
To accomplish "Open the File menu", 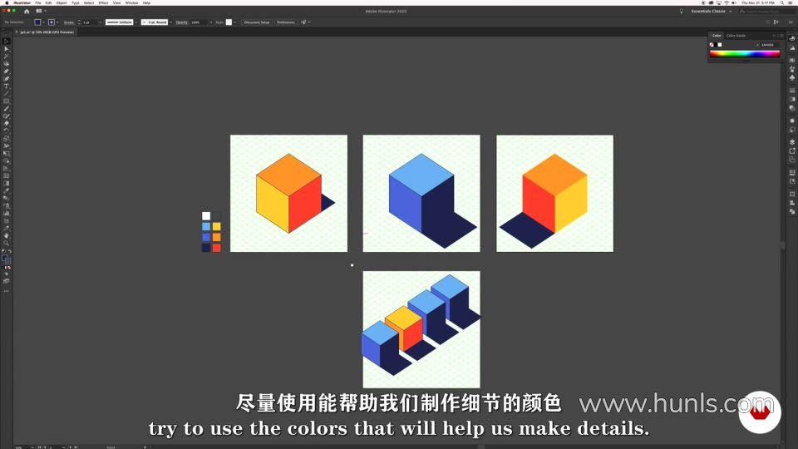I will tap(37, 2).
